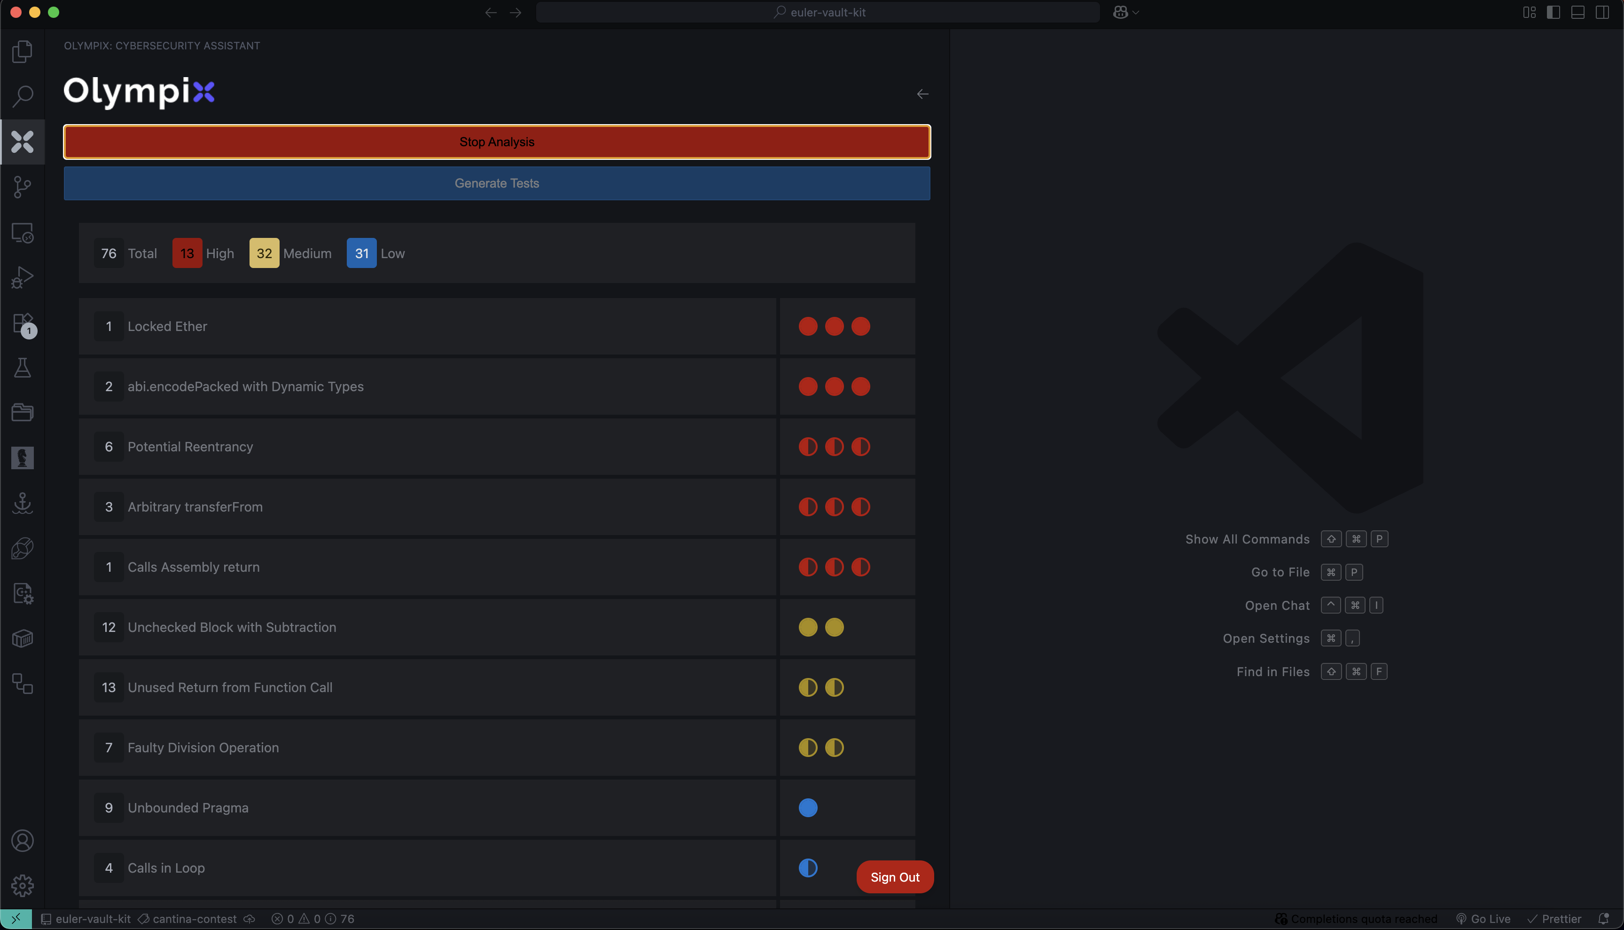This screenshot has height=930, width=1624.
Task: Click the Stop Analysis button
Action: click(x=497, y=142)
